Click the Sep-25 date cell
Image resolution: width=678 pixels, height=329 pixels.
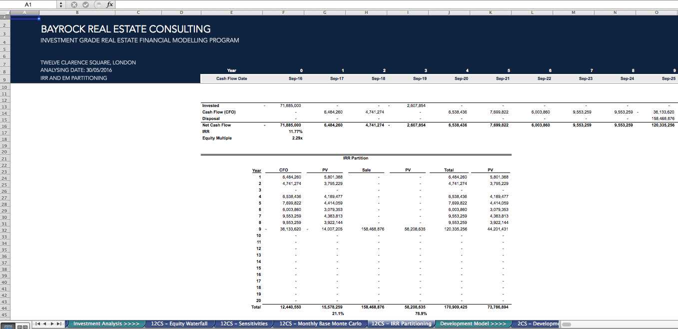click(668, 78)
